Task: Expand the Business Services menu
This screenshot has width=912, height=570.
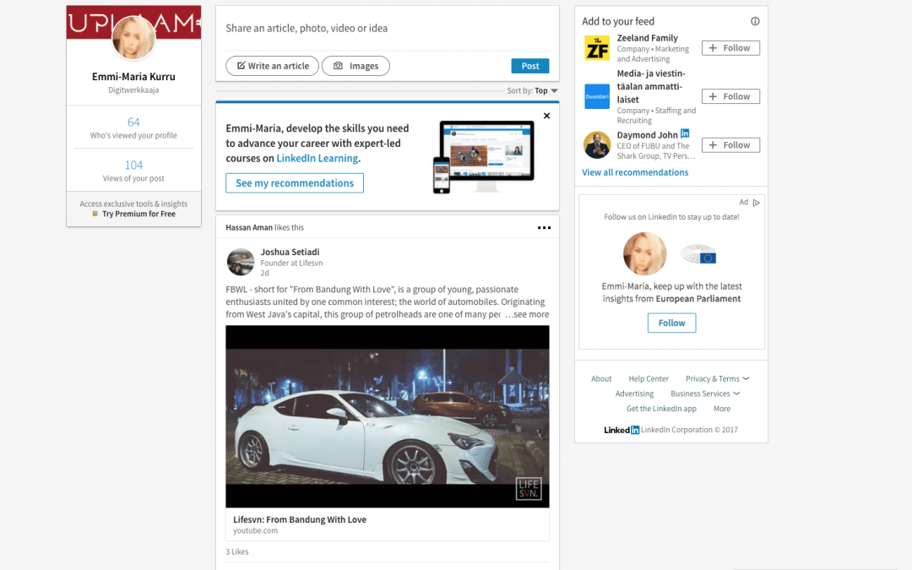Action: click(x=705, y=394)
